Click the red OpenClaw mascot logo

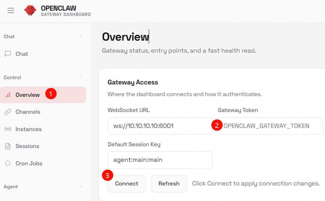30,10
